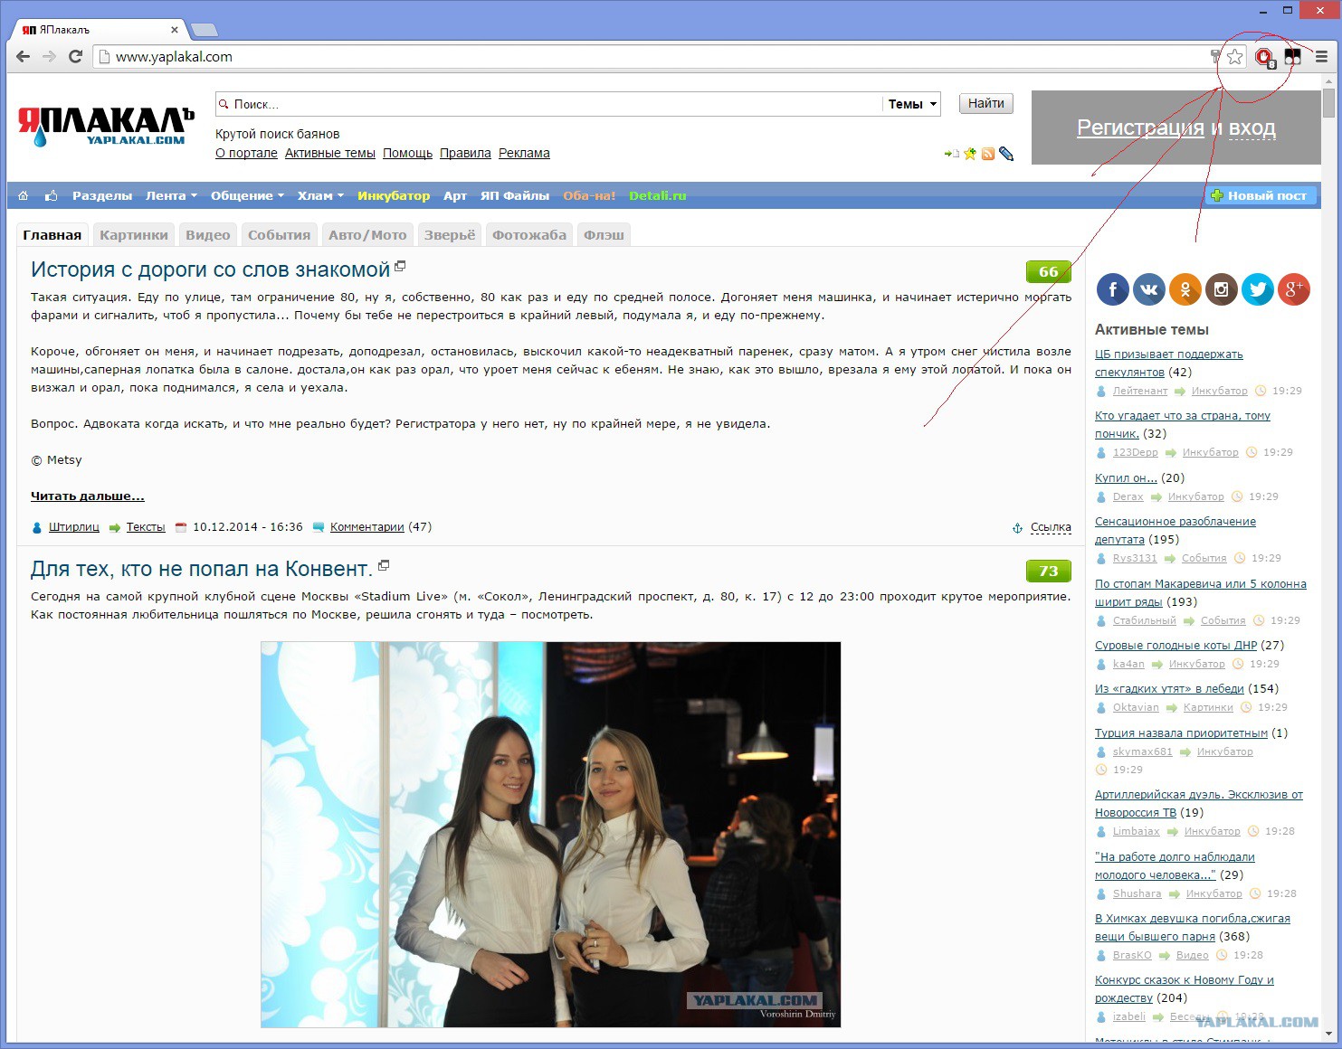Expand the Лента menu
The image size is (1342, 1049).
click(x=171, y=195)
